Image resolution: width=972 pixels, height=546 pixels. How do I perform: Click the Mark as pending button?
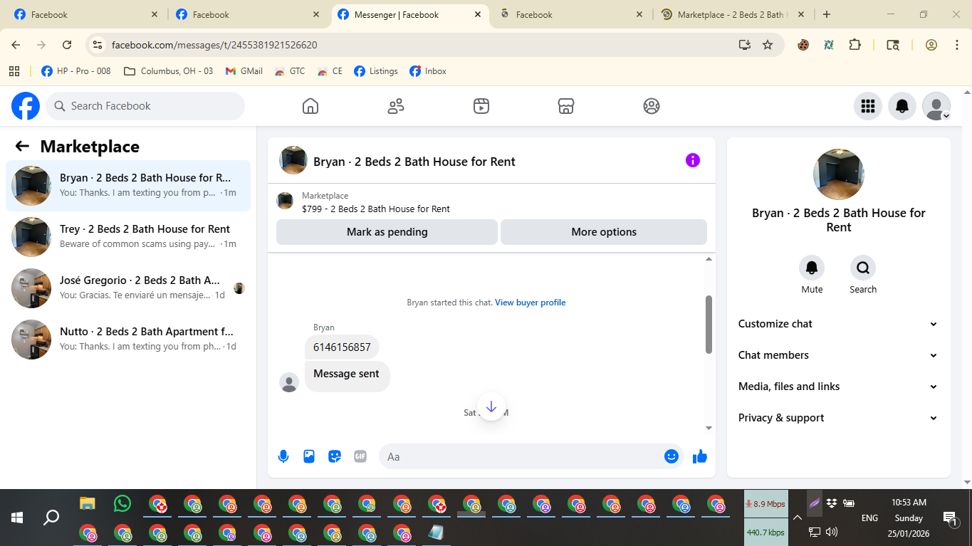pyautogui.click(x=387, y=232)
